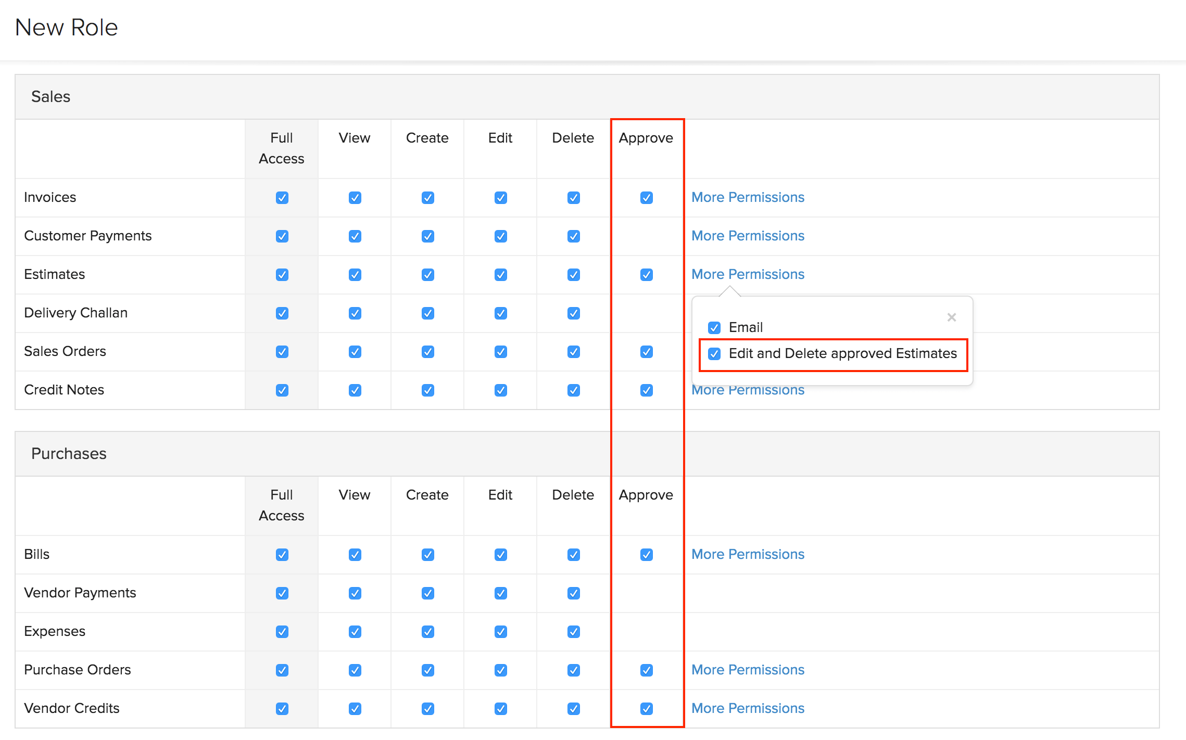Uncheck Approve for Purchase Orders

[x=646, y=670]
